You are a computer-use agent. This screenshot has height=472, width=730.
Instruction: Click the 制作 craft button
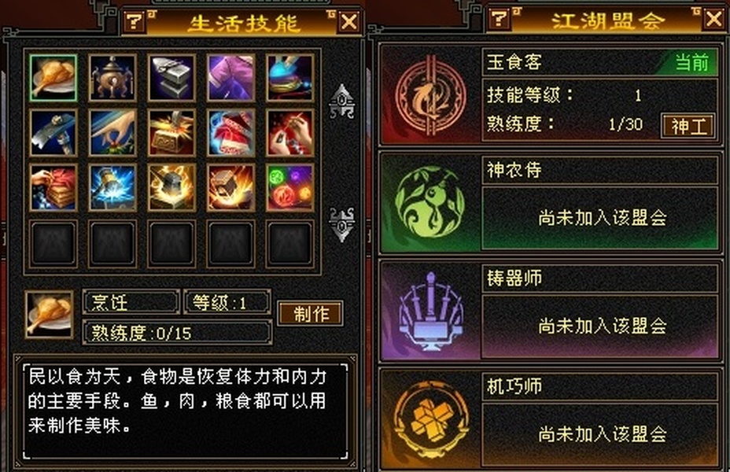point(311,313)
